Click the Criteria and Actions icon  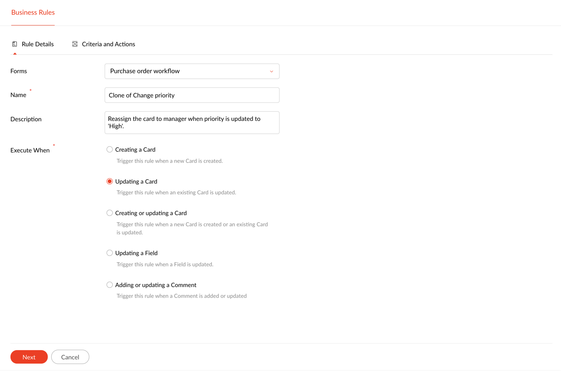[x=75, y=44]
